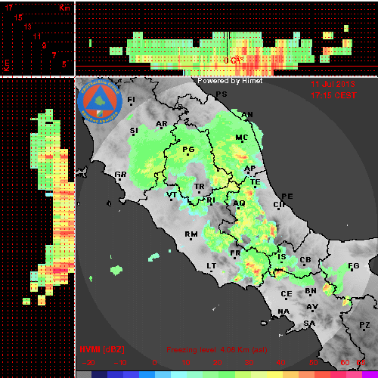
Task: Click the Powered by Himet text
Action: pyautogui.click(x=230, y=81)
